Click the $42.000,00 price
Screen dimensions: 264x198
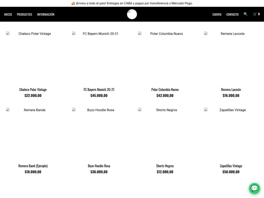pos(165,95)
